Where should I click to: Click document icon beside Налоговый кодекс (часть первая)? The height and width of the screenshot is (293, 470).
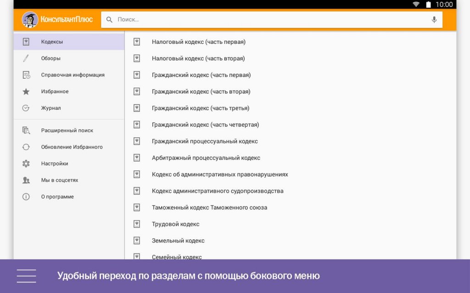(137, 42)
